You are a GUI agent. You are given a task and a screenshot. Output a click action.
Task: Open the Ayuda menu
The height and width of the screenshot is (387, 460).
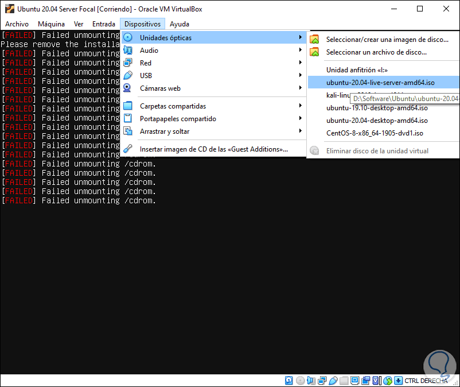180,24
